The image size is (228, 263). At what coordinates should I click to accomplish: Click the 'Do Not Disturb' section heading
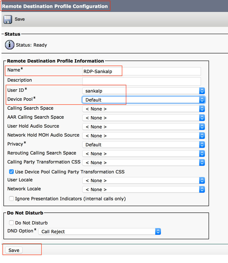pos(25,213)
